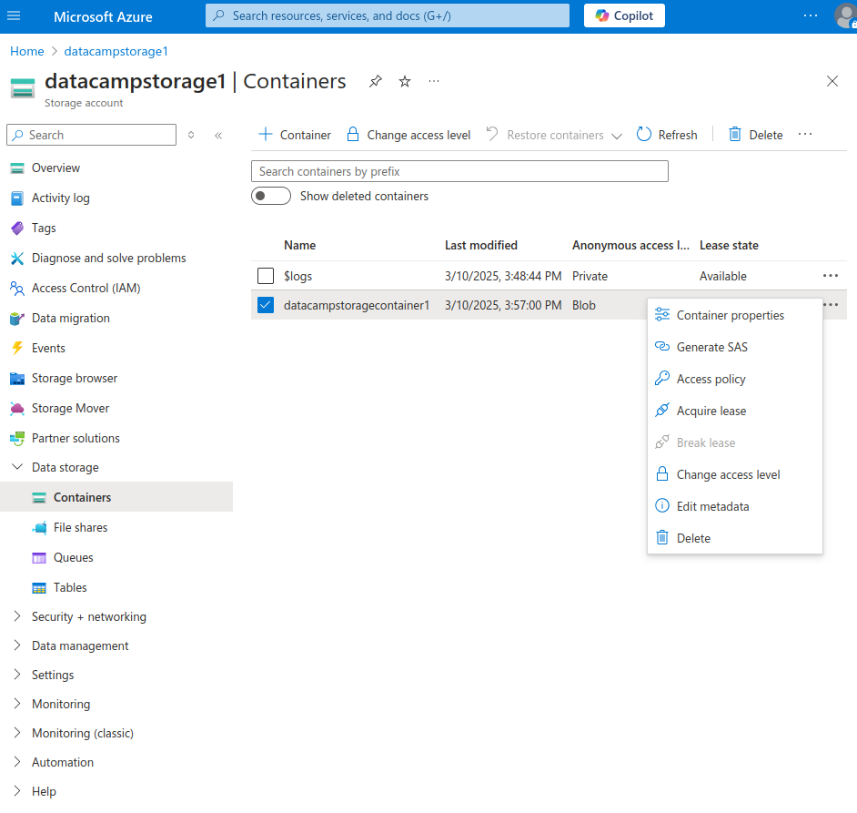This screenshot has width=857, height=813.
Task: Add datacampstorage1 to favorites star
Action: coord(405,82)
